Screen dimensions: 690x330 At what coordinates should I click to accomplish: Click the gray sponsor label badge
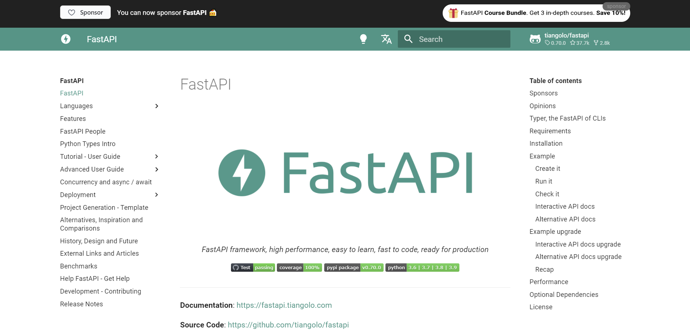click(x=616, y=6)
